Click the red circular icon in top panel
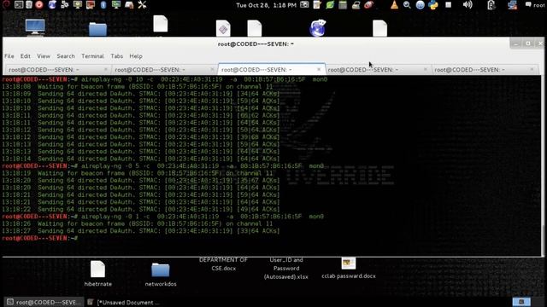Viewport: 547px width, 307px height. 39,5
